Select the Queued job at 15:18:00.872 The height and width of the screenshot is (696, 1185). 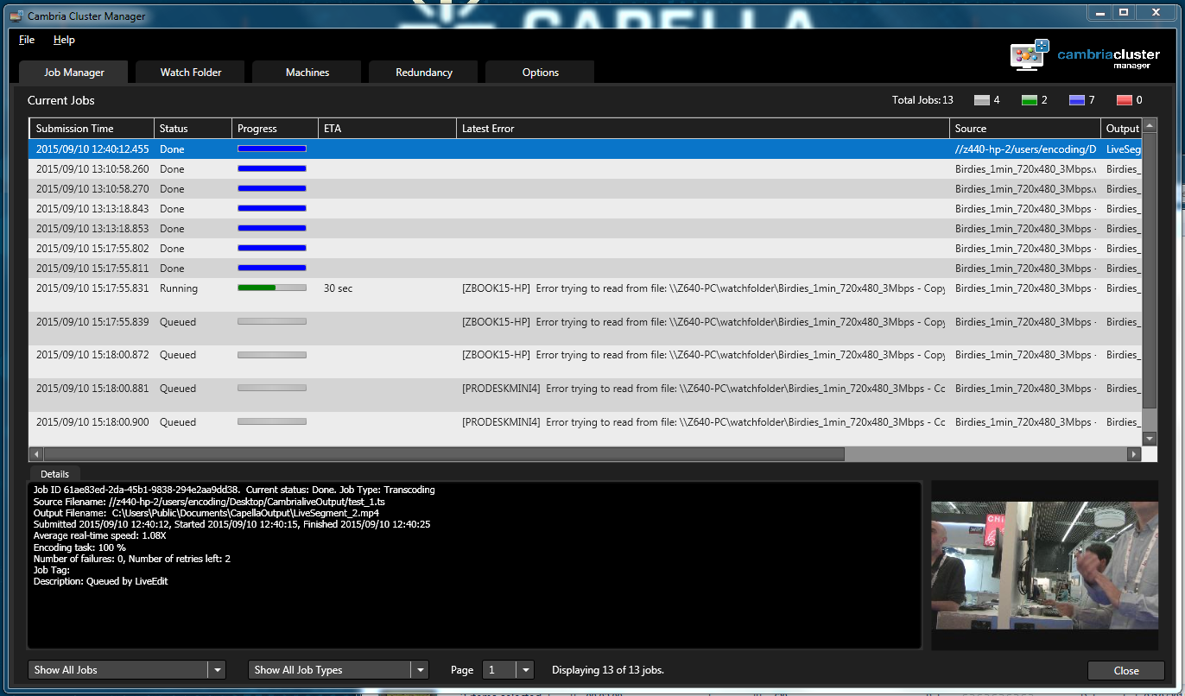(586, 361)
